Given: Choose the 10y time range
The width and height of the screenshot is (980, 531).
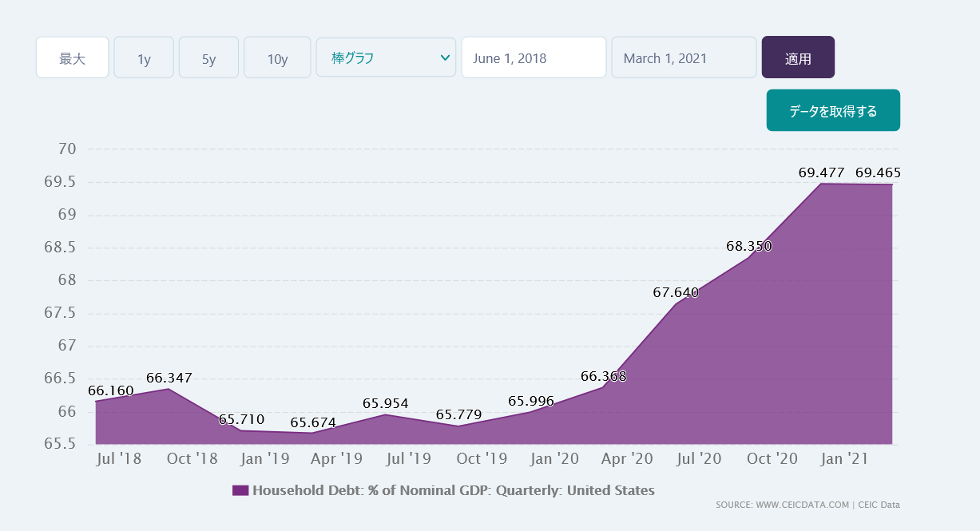Looking at the screenshot, I should click(x=277, y=57).
